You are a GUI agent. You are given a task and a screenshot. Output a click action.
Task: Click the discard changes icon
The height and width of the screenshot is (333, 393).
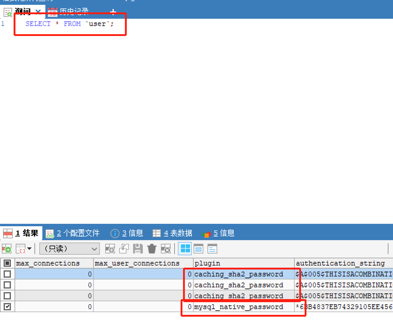[x=166, y=249]
